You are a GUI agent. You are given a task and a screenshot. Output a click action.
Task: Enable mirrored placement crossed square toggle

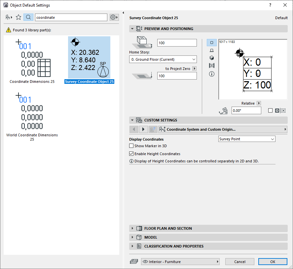click(x=277, y=111)
